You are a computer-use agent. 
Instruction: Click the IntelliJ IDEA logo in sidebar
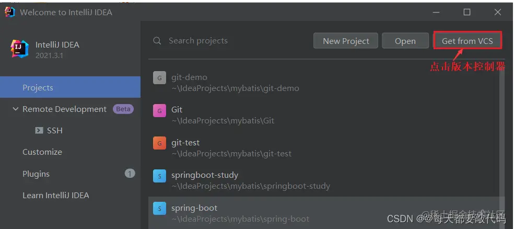coord(20,49)
